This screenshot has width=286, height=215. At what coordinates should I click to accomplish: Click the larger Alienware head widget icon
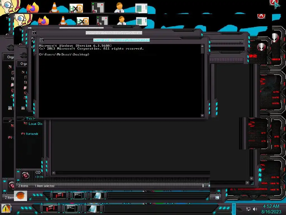(x=275, y=38)
